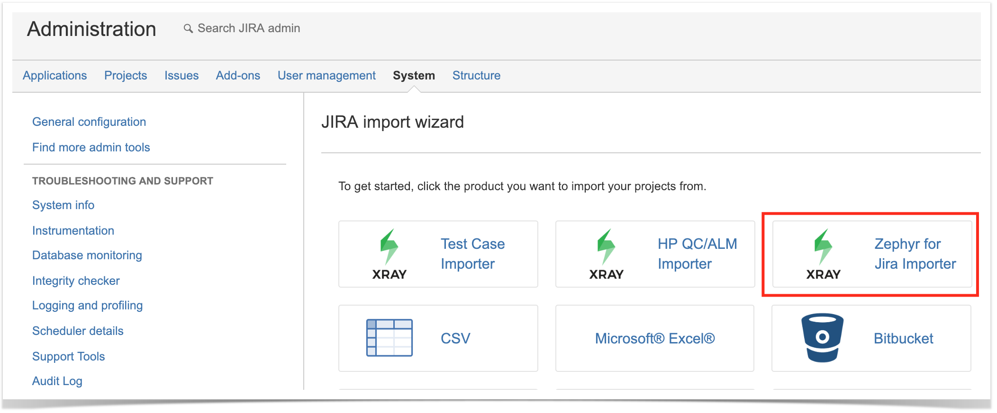The width and height of the screenshot is (997, 413).
Task: Open Support Tools
Action: click(x=68, y=357)
